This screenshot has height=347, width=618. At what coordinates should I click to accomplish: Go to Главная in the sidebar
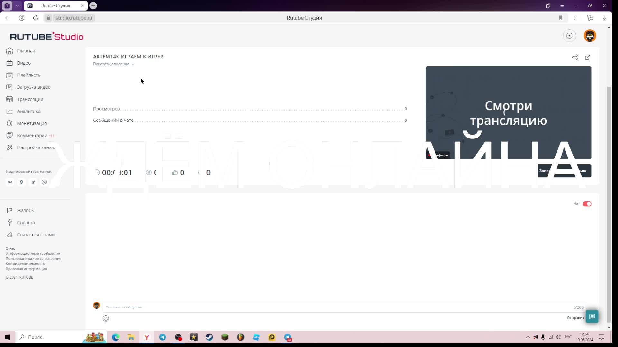click(26, 51)
